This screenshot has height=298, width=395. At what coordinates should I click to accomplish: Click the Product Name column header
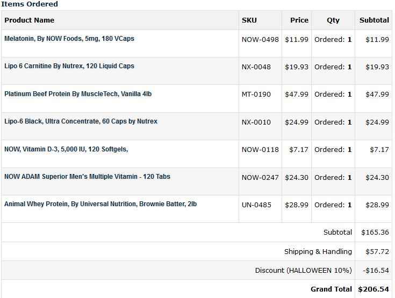(x=30, y=20)
